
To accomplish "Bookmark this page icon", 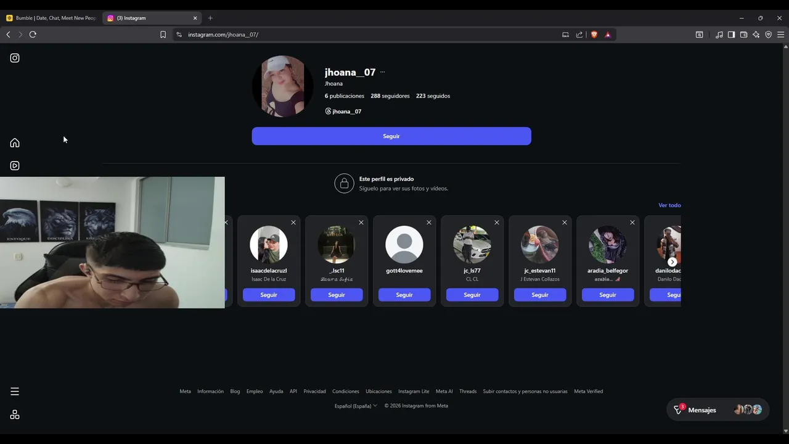I will point(163,35).
